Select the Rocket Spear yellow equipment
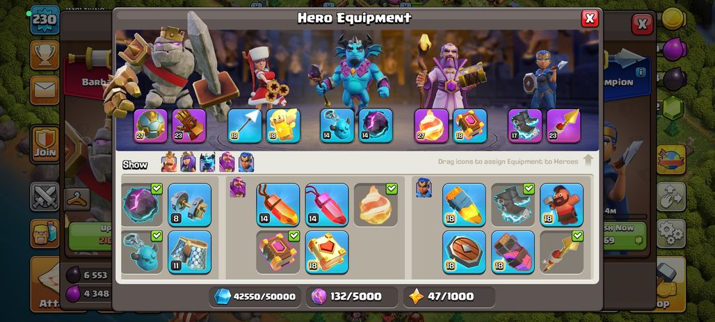Viewport: 715px width, 322px height. (x=464, y=204)
